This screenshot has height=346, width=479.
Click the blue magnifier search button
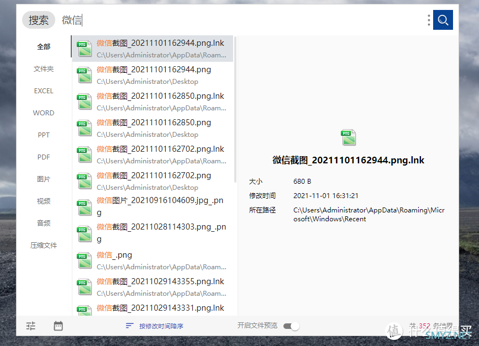[443, 20]
